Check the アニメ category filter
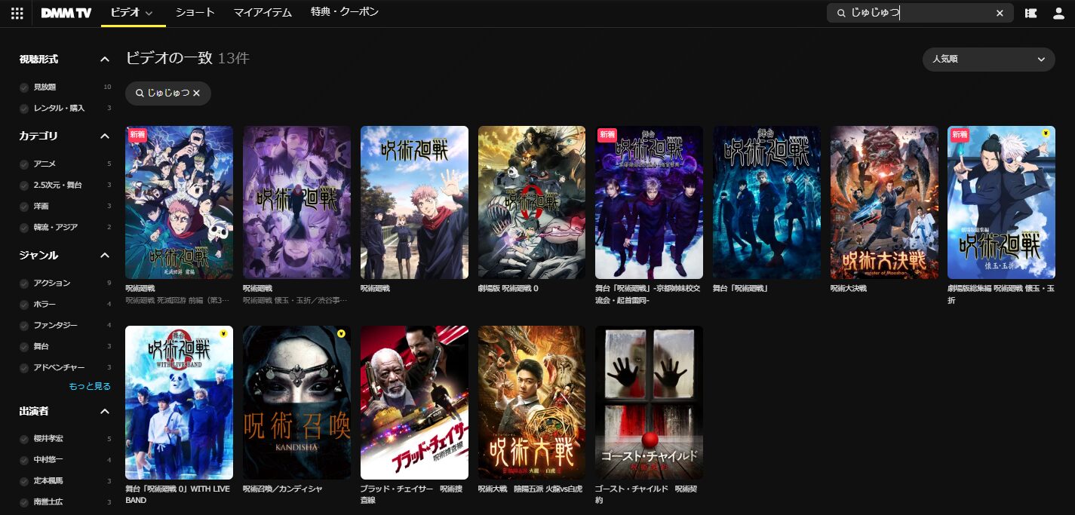The width and height of the screenshot is (1075, 515). 25,164
